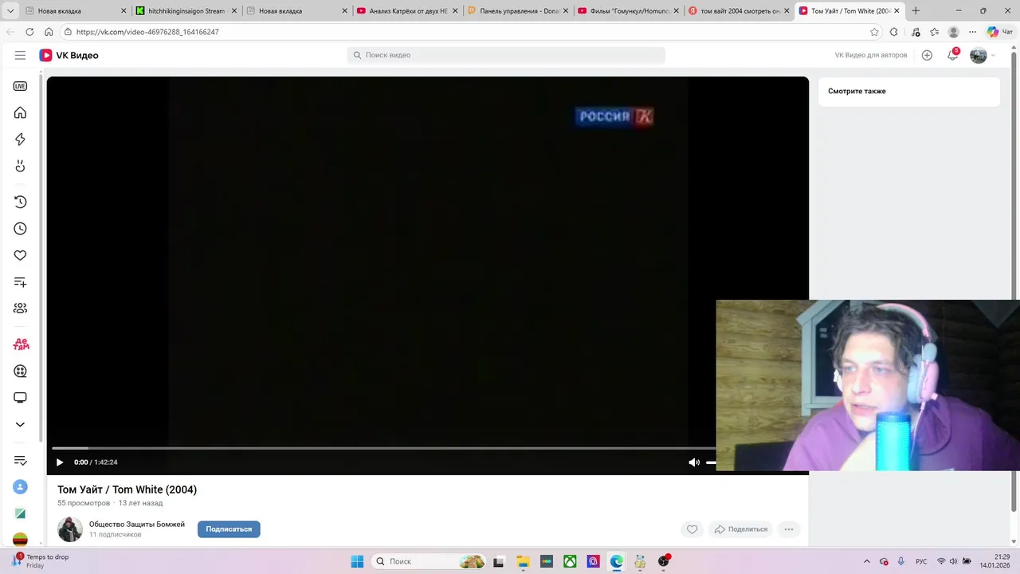This screenshot has height=574, width=1020.
Task: Open the TV screen sidebar icon
Action: click(x=20, y=398)
